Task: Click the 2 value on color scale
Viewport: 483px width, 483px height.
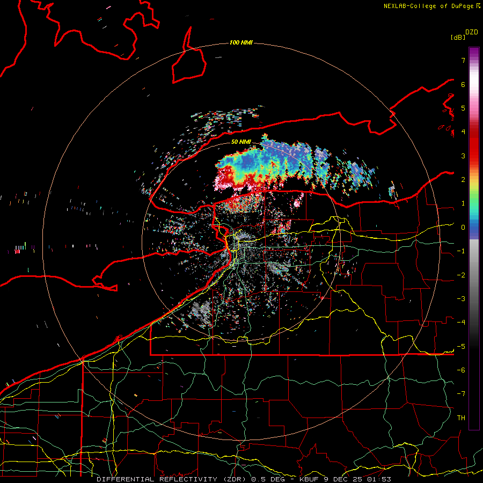Action: [463, 180]
